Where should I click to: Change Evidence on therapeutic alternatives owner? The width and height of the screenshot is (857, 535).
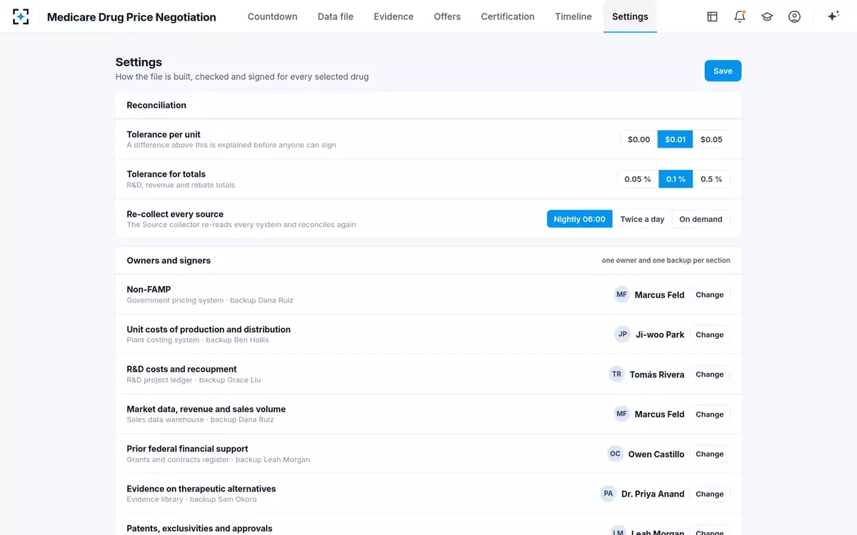click(x=710, y=494)
